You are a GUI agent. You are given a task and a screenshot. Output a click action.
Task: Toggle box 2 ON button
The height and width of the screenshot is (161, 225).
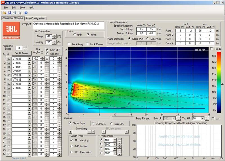(34, 63)
